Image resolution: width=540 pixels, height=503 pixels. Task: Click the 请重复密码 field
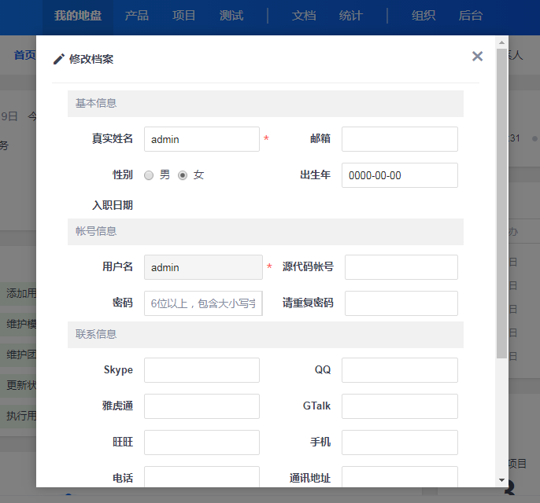(401, 303)
